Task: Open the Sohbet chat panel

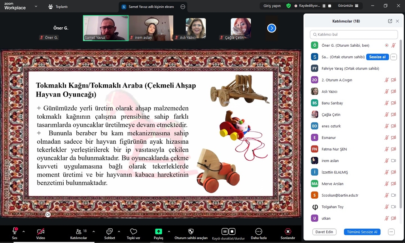Action: [110, 232]
